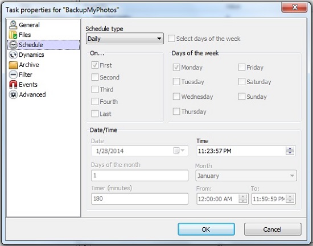Expand the Month dropdown showing January

[x=246, y=176]
